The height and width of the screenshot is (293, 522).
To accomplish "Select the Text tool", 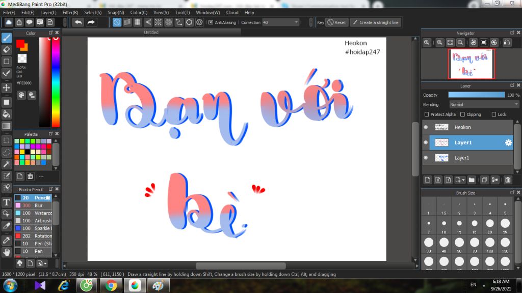I will (x=7, y=202).
